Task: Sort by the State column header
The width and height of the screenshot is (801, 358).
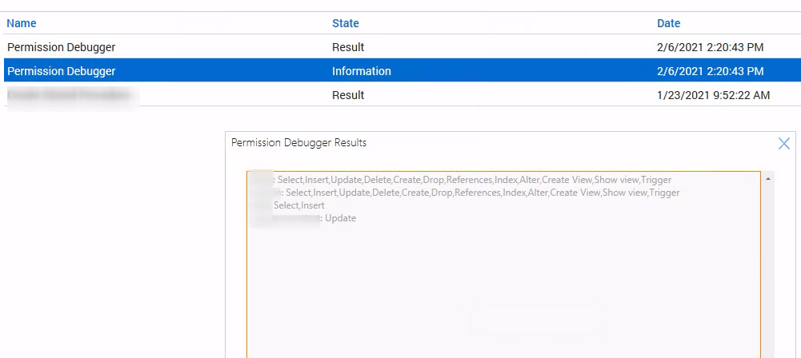Action: click(x=346, y=23)
